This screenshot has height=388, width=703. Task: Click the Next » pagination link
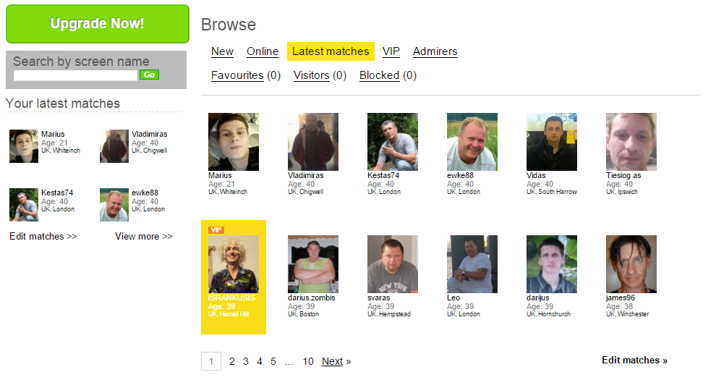[x=336, y=361]
